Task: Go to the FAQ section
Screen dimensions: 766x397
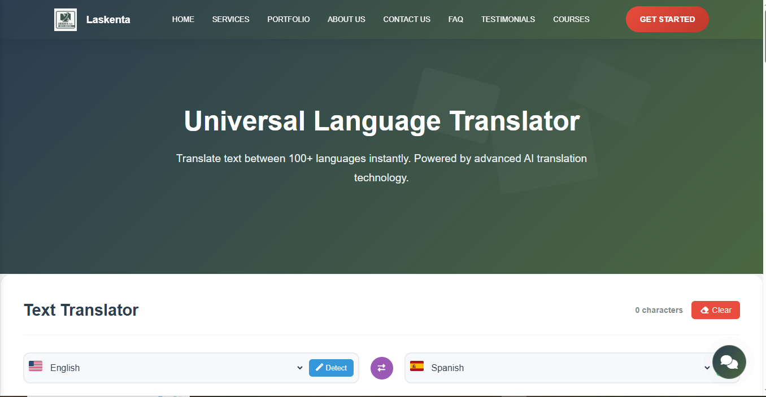Action: 455,19
